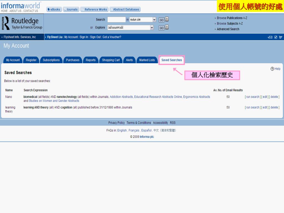Click the Privacy Policy footer link
The image size is (284, 213).
click(116, 123)
